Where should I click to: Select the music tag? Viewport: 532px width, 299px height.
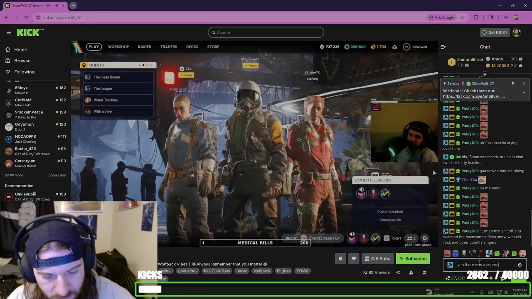tap(241, 271)
